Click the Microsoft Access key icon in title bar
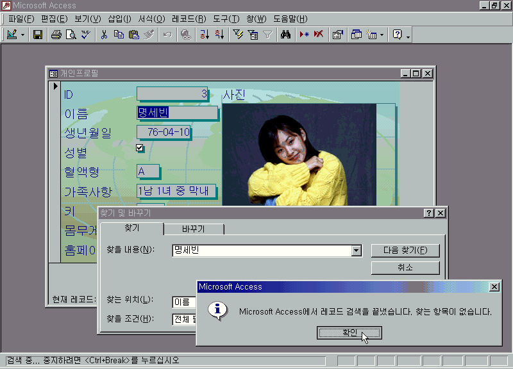Screen dimensions: 513x369 pos(6,6)
